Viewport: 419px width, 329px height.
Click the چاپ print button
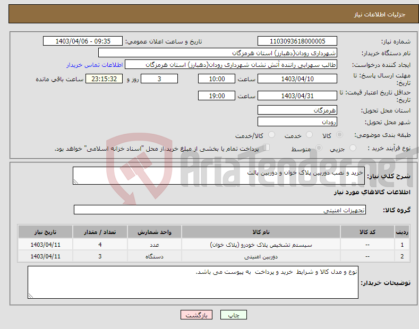[x=234, y=315]
